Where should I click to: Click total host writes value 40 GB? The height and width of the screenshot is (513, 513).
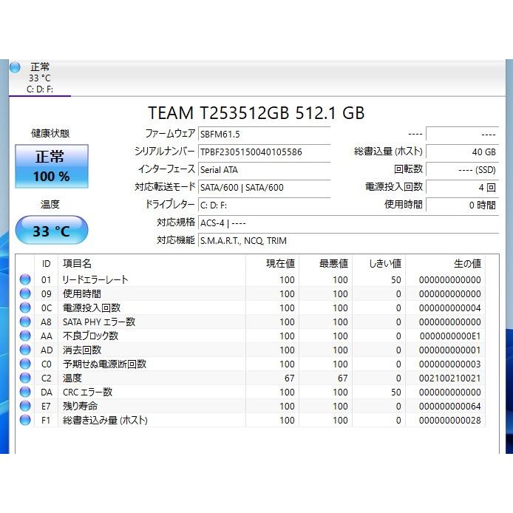tap(462, 152)
